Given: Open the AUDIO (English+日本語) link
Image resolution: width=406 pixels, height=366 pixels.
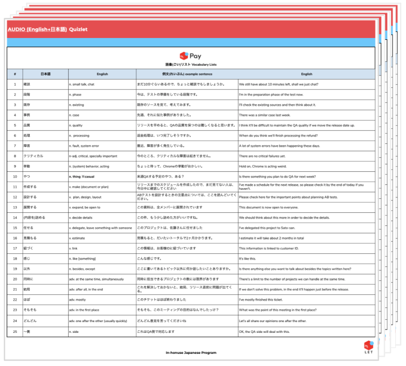Looking at the screenshot, I should [x=37, y=29].
